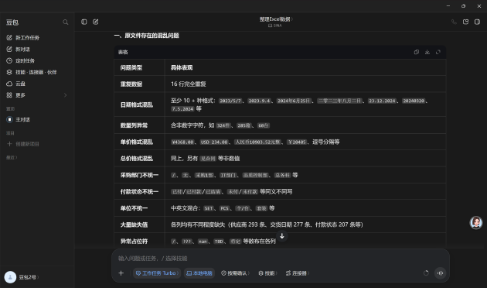487x288 pixels.
Task: Click the 表格 label on table header
Action: (123, 52)
